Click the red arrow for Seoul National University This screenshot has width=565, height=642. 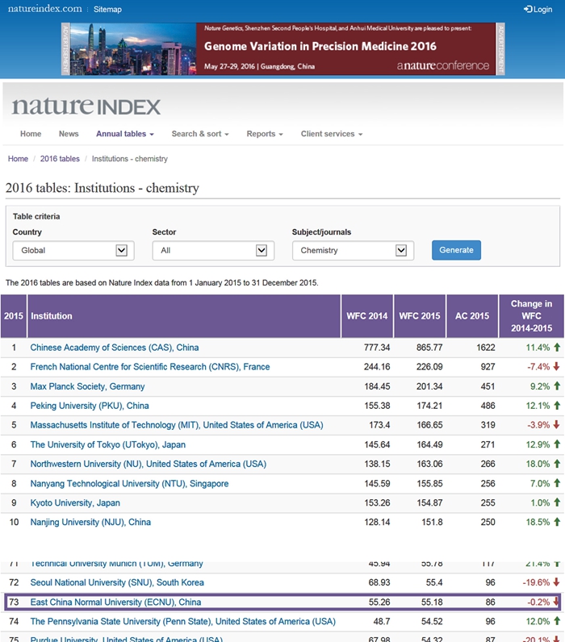(556, 582)
